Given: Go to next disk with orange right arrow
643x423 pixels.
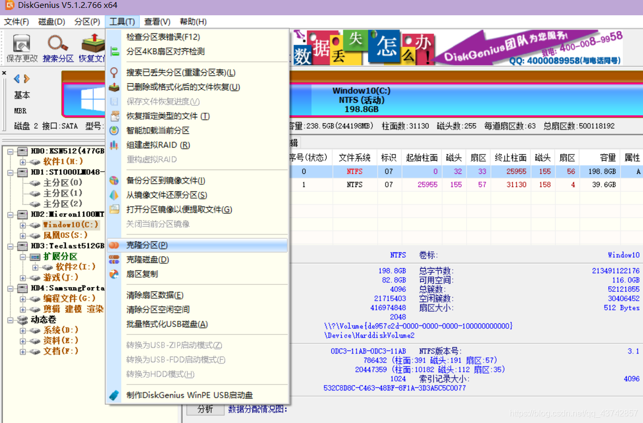Looking at the screenshot, I should pyautogui.click(x=26, y=79).
